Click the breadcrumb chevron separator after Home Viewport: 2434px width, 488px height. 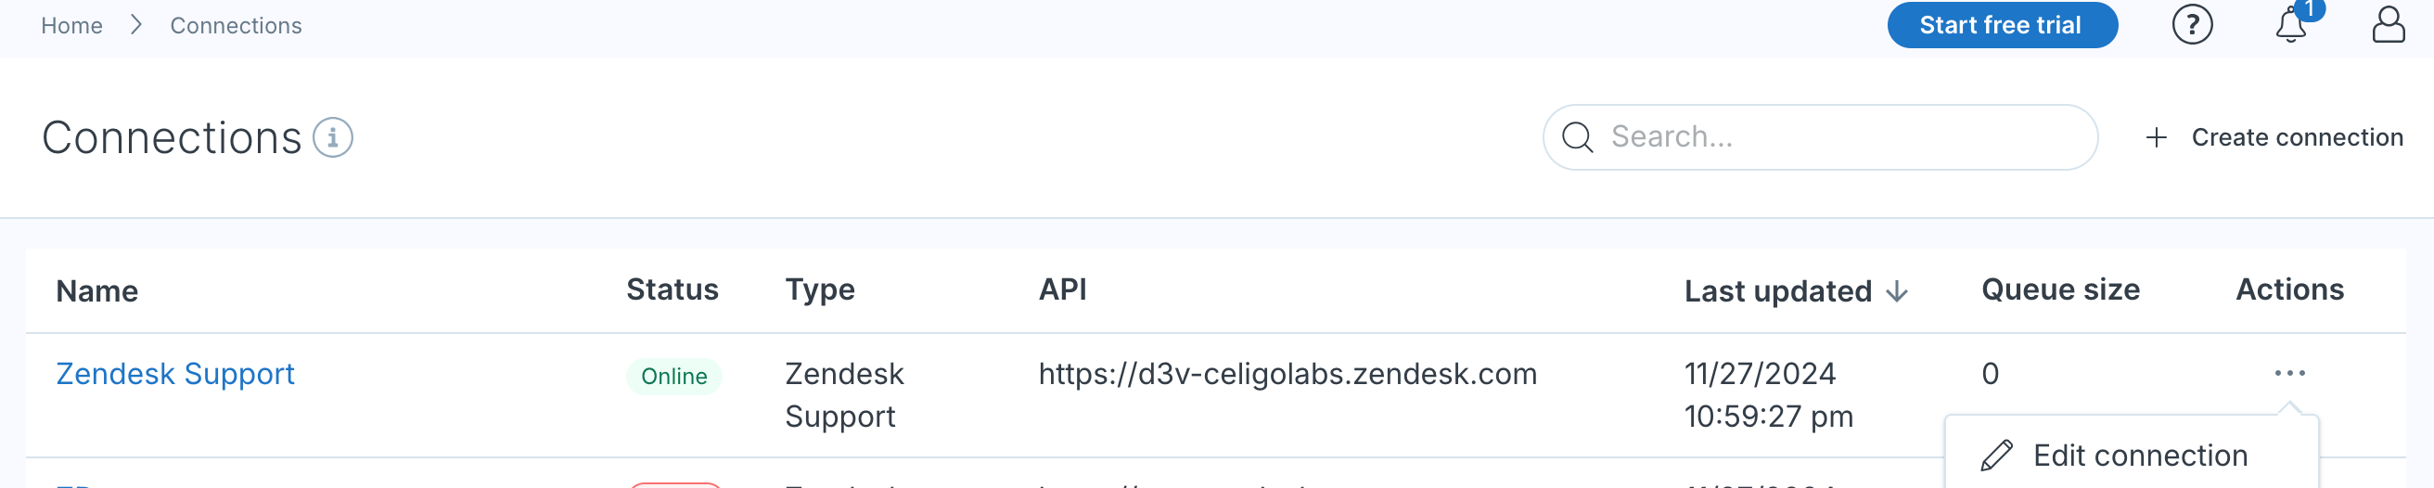tap(136, 26)
